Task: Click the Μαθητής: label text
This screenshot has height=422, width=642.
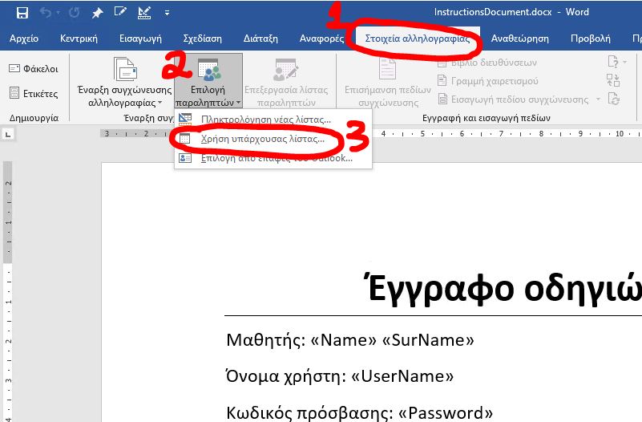Action: pyautogui.click(x=266, y=340)
